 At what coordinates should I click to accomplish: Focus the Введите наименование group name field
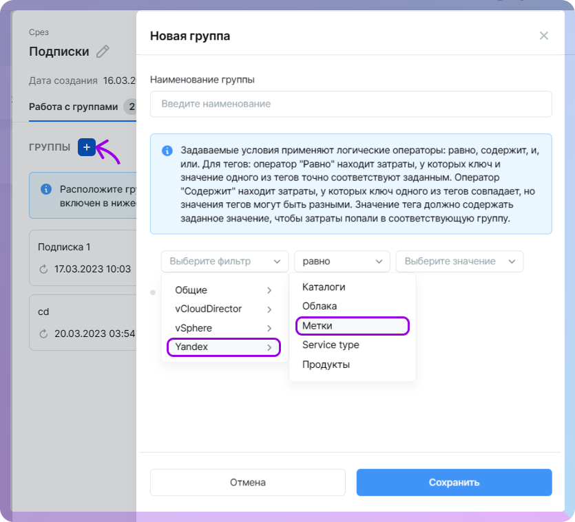point(351,104)
